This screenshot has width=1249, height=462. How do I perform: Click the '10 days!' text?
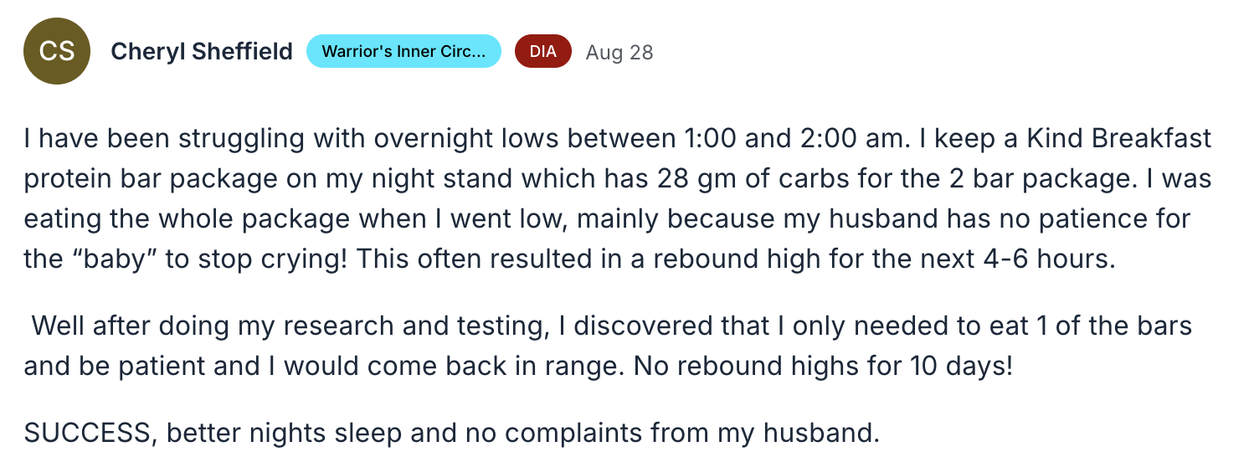coord(963,366)
